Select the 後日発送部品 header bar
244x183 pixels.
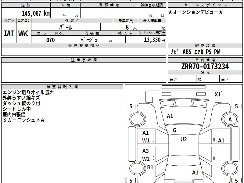[84, 45]
